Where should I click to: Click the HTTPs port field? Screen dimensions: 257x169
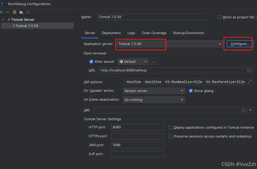pyautogui.click(x=138, y=136)
